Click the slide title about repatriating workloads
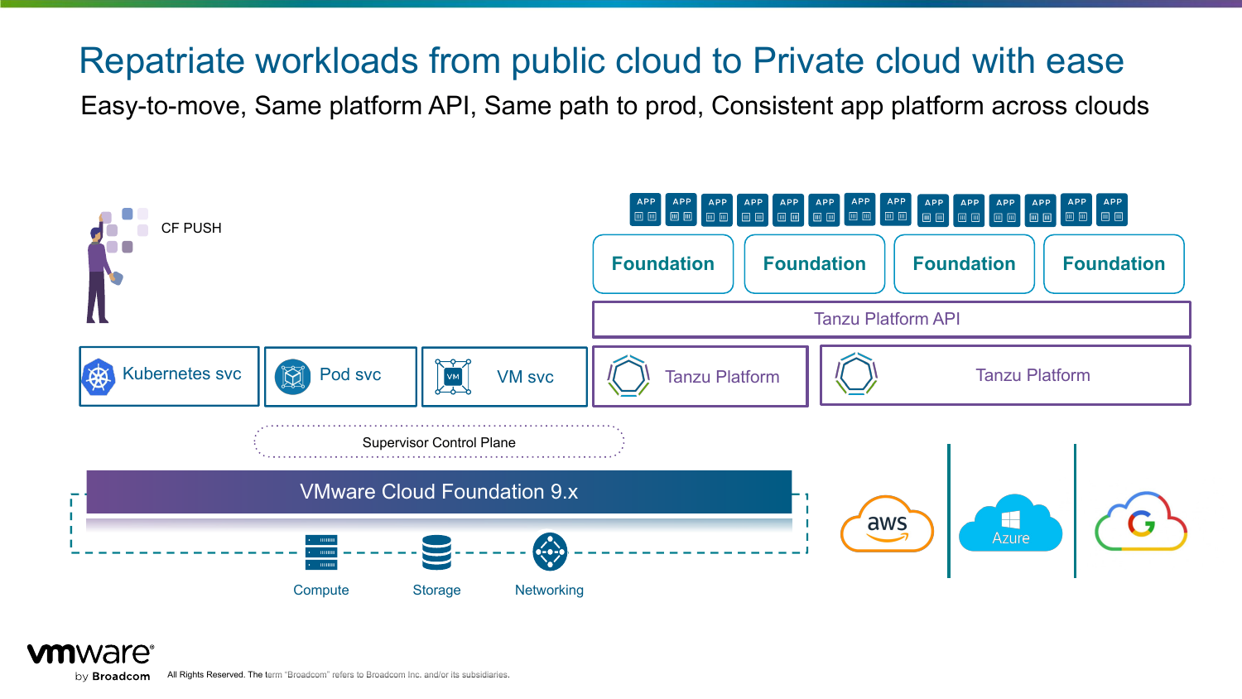This screenshot has width=1242, height=699. coord(601,61)
